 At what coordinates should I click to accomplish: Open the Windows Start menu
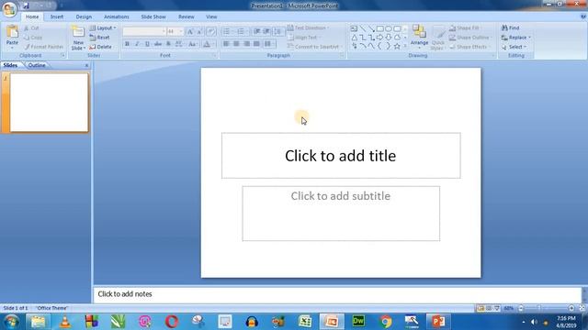click(x=11, y=322)
